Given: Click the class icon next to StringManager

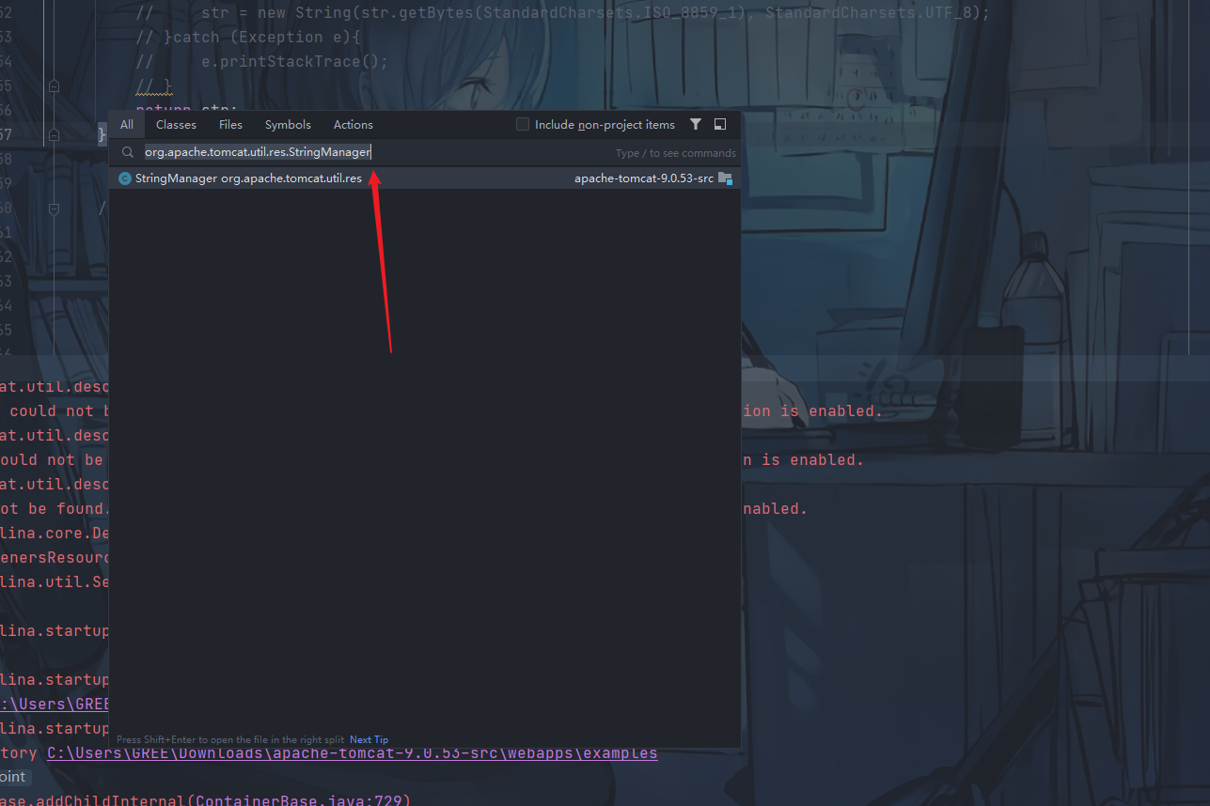Looking at the screenshot, I should (125, 178).
